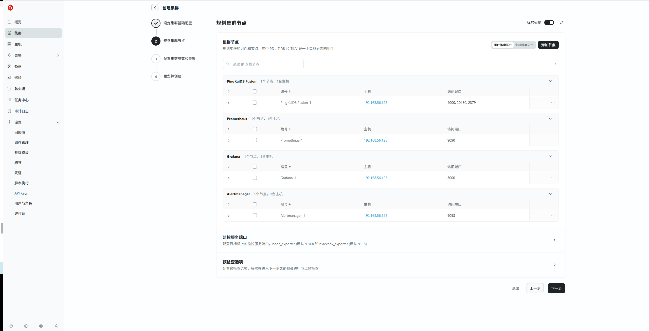Image resolution: width=649 pixels, height=331 pixels.
Task: Click the collapse-all icon right of search box
Action: pyautogui.click(x=555, y=64)
